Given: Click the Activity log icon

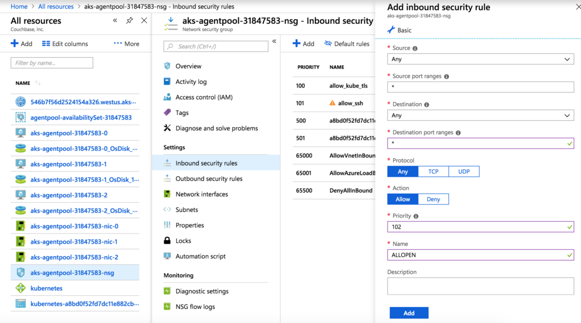Looking at the screenshot, I should pyautogui.click(x=167, y=82).
